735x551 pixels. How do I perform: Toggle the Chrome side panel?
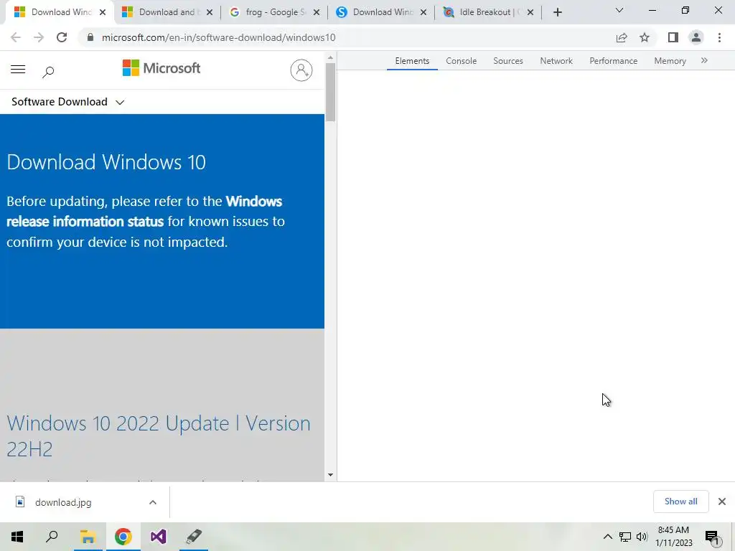tap(673, 37)
